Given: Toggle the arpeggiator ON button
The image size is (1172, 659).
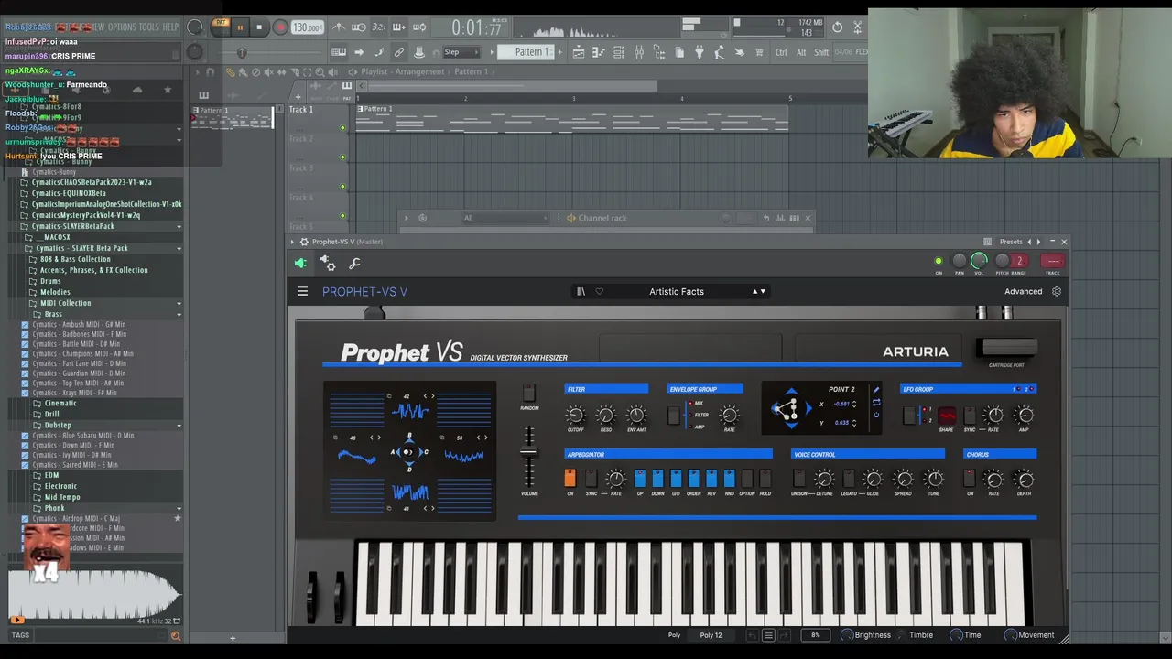Looking at the screenshot, I should (x=570, y=478).
